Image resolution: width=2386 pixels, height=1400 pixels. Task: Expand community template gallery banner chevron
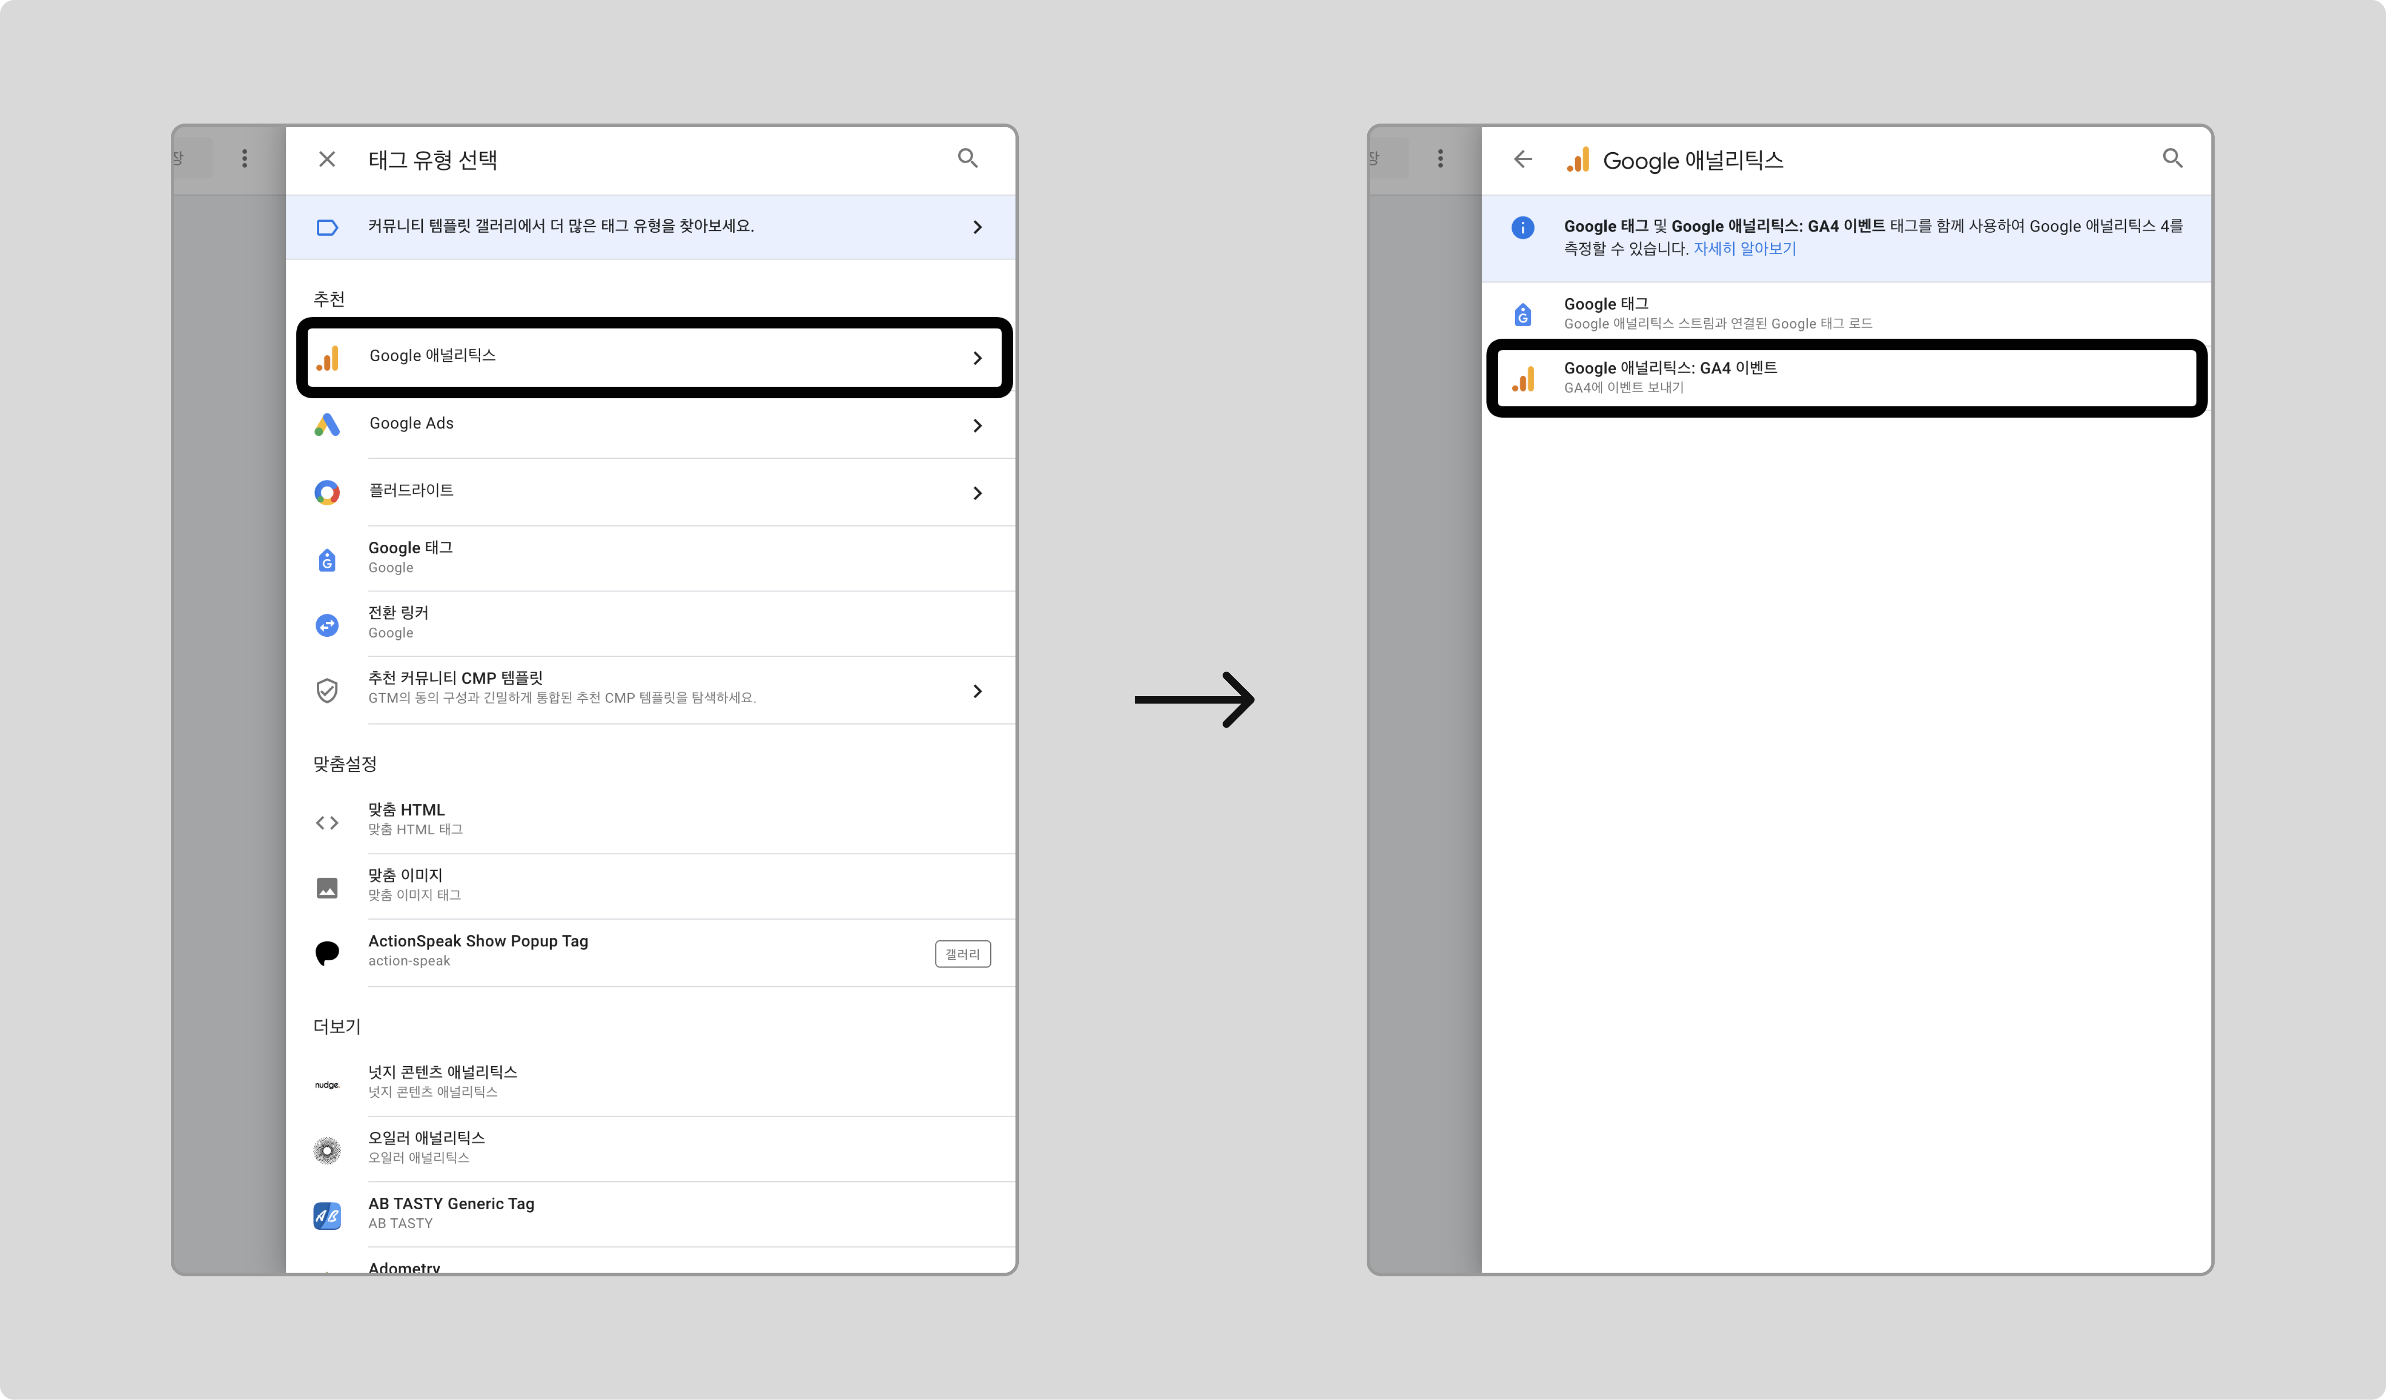tap(977, 227)
